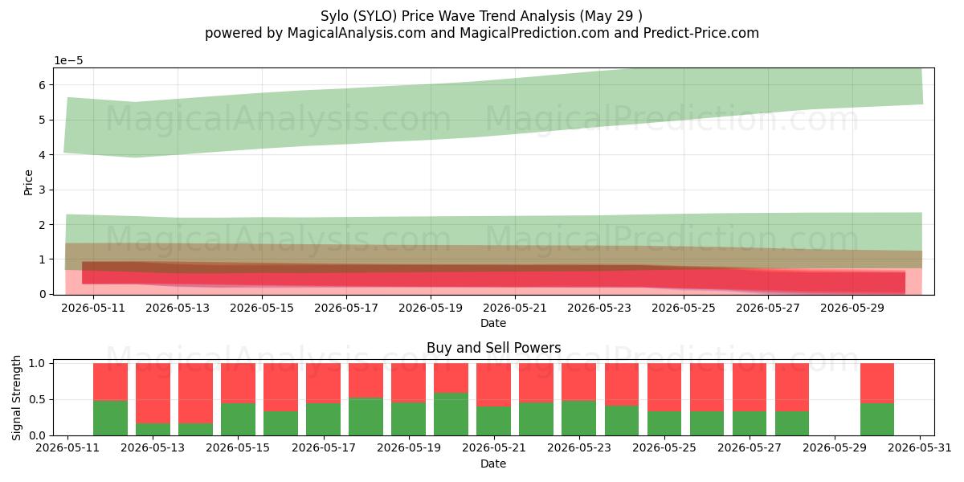Click bar chart x-tick '2026-05-25'
This screenshot has width=964, height=482.
point(664,447)
